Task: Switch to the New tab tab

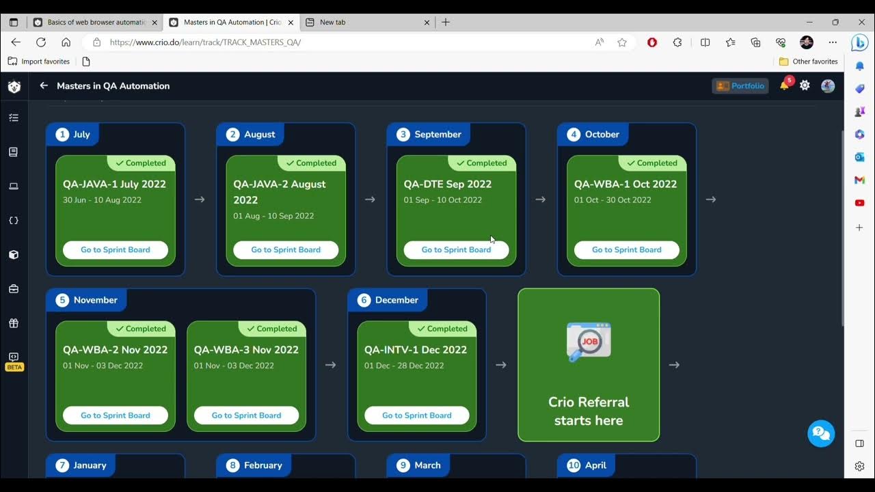Action: tap(367, 22)
